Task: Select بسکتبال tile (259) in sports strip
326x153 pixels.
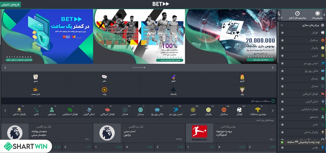Action: [x=224, y=111]
